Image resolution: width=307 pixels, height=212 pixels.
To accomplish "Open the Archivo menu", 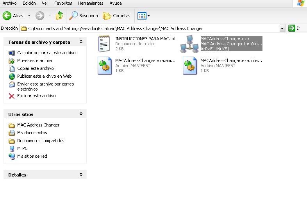I will tap(9, 3).
